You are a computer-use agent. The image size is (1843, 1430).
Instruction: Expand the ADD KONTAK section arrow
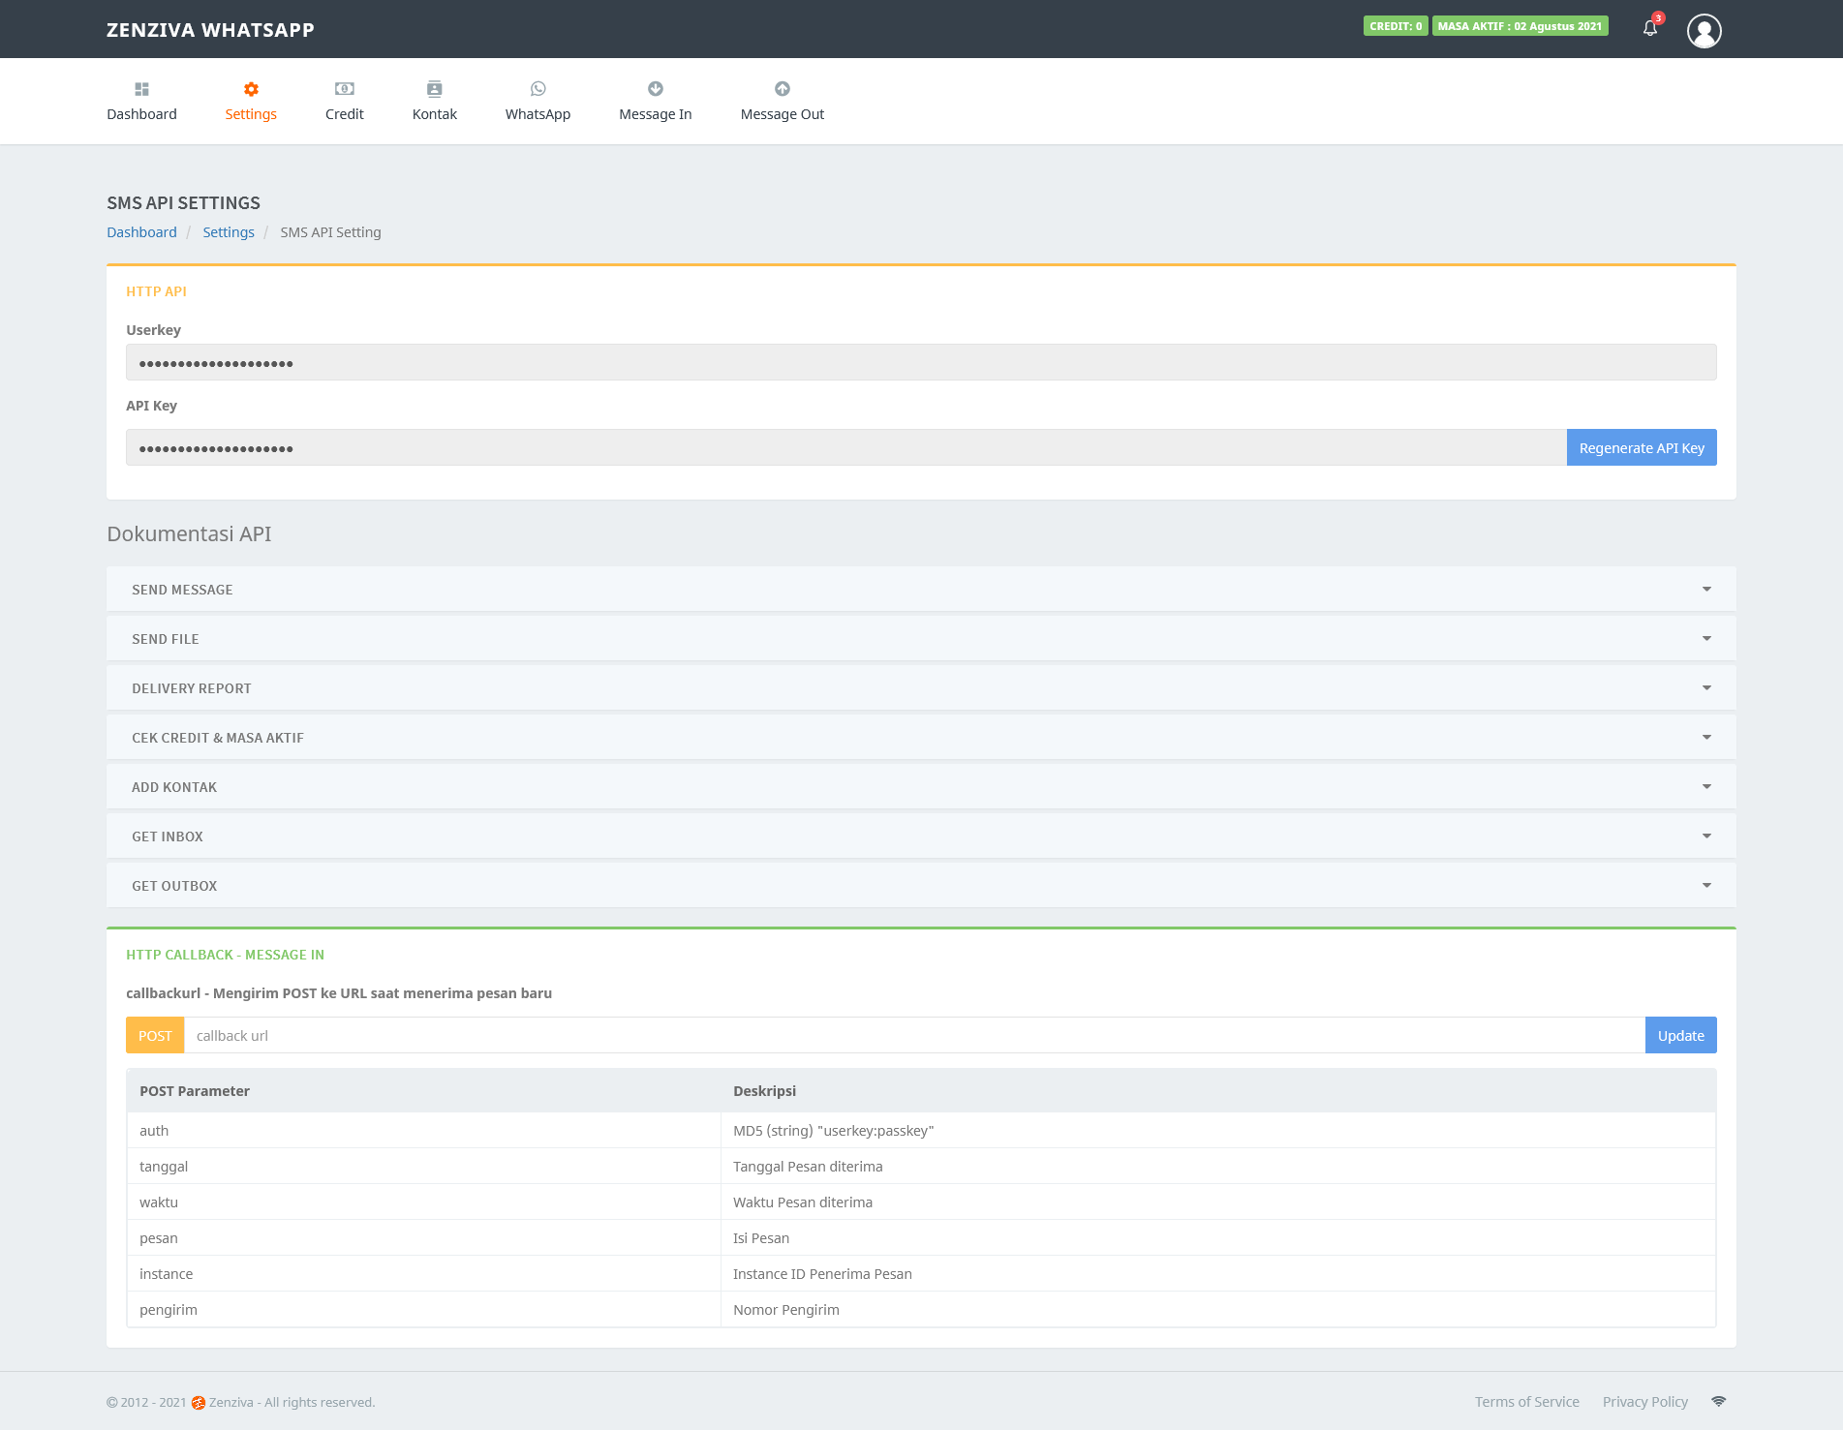point(1706,787)
